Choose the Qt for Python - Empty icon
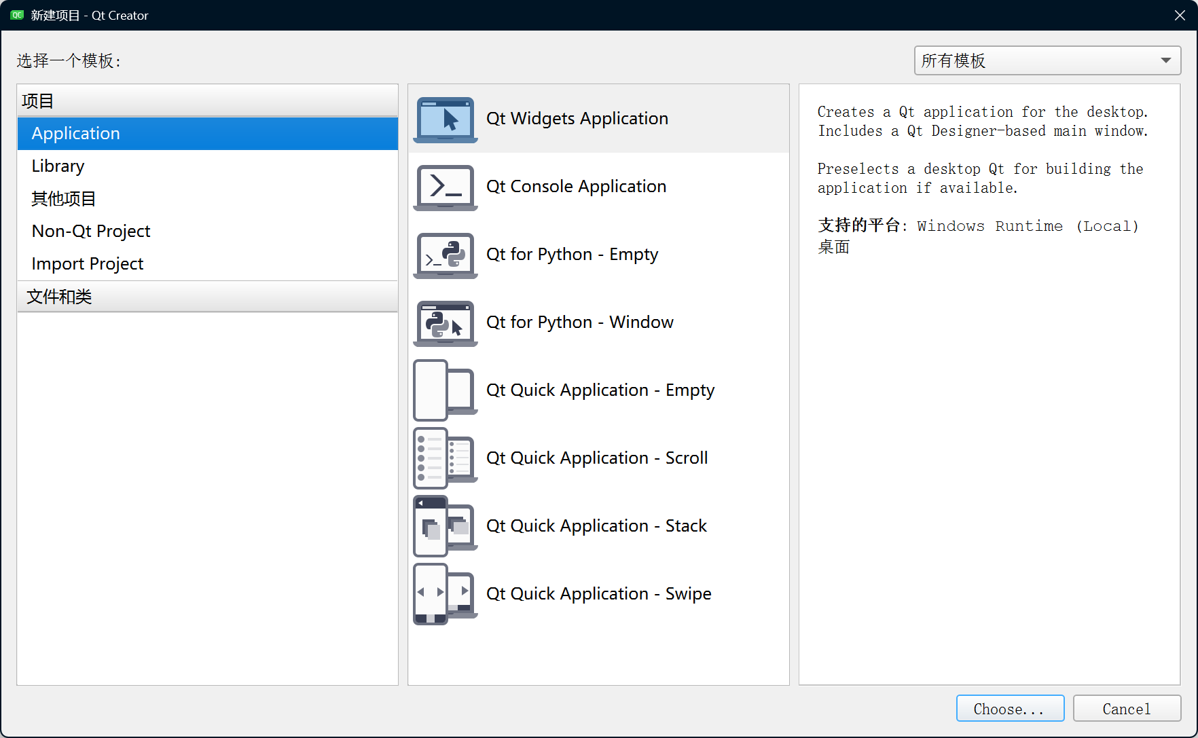The width and height of the screenshot is (1198, 738). [x=446, y=255]
